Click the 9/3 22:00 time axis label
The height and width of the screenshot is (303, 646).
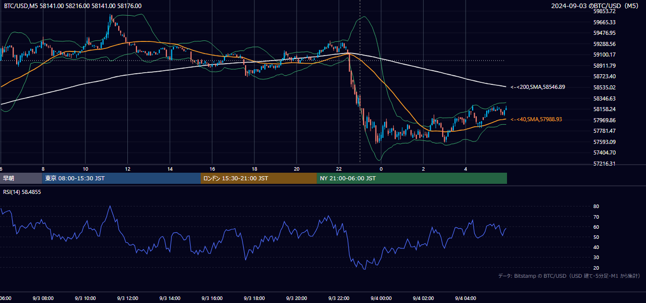(x=339, y=298)
